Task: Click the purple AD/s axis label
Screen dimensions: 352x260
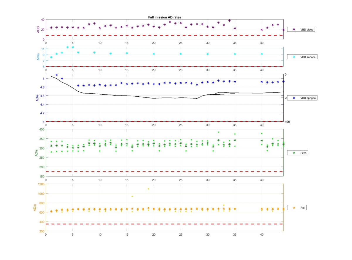Action: tap(38, 29)
